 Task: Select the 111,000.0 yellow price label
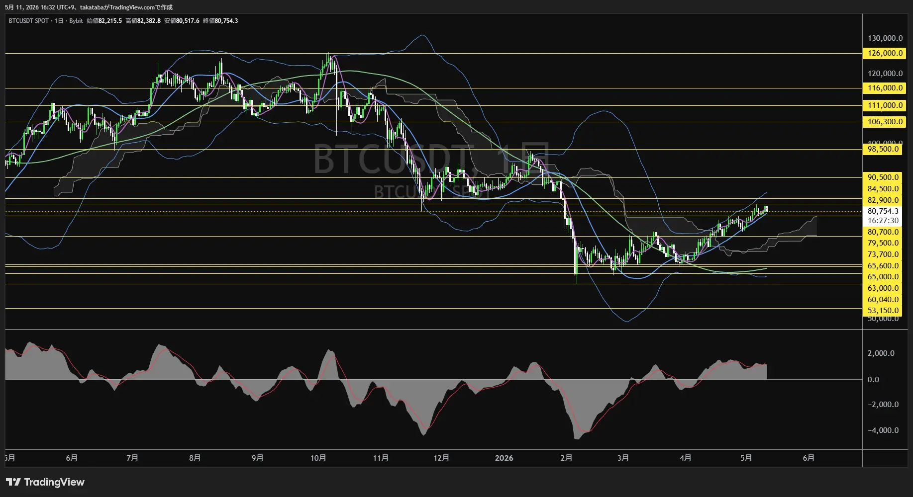(885, 105)
